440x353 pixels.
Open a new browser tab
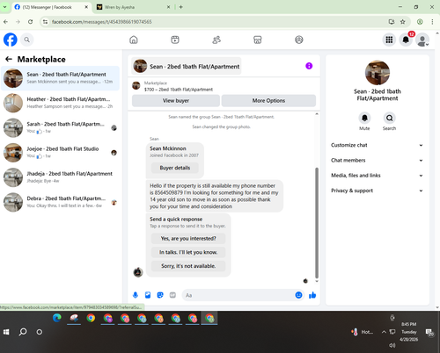point(181,7)
